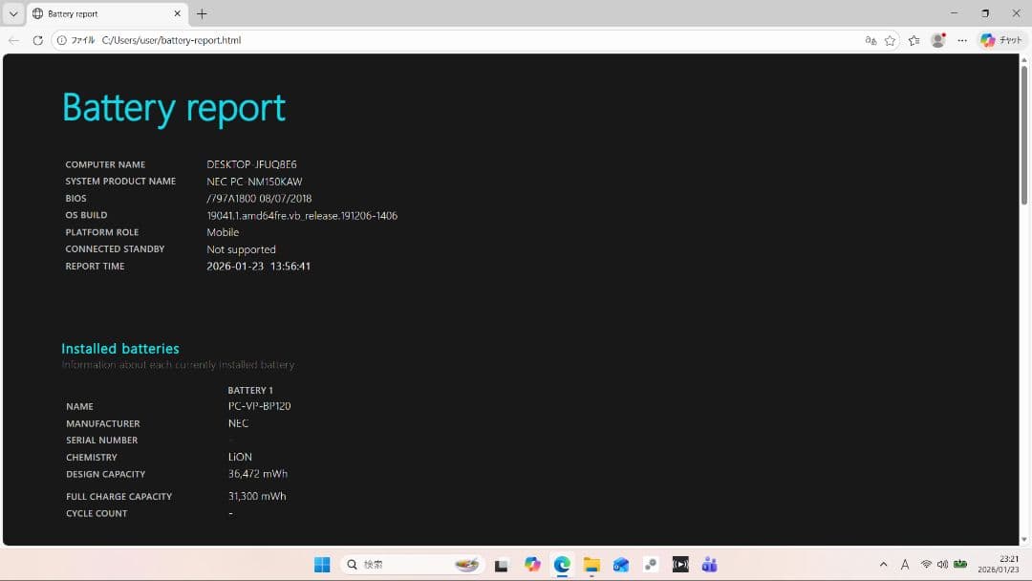1032x581 pixels.
Task: Open the translate page icon in the address bar
Action: click(x=870, y=40)
